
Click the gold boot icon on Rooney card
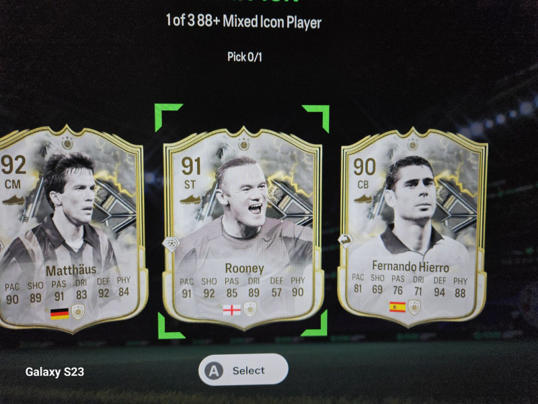(190, 199)
